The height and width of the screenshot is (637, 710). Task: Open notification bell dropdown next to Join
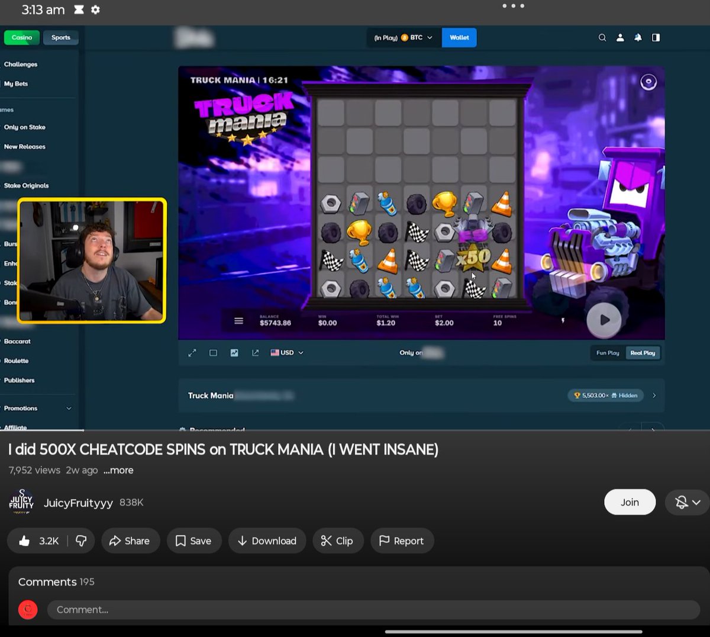click(x=688, y=502)
